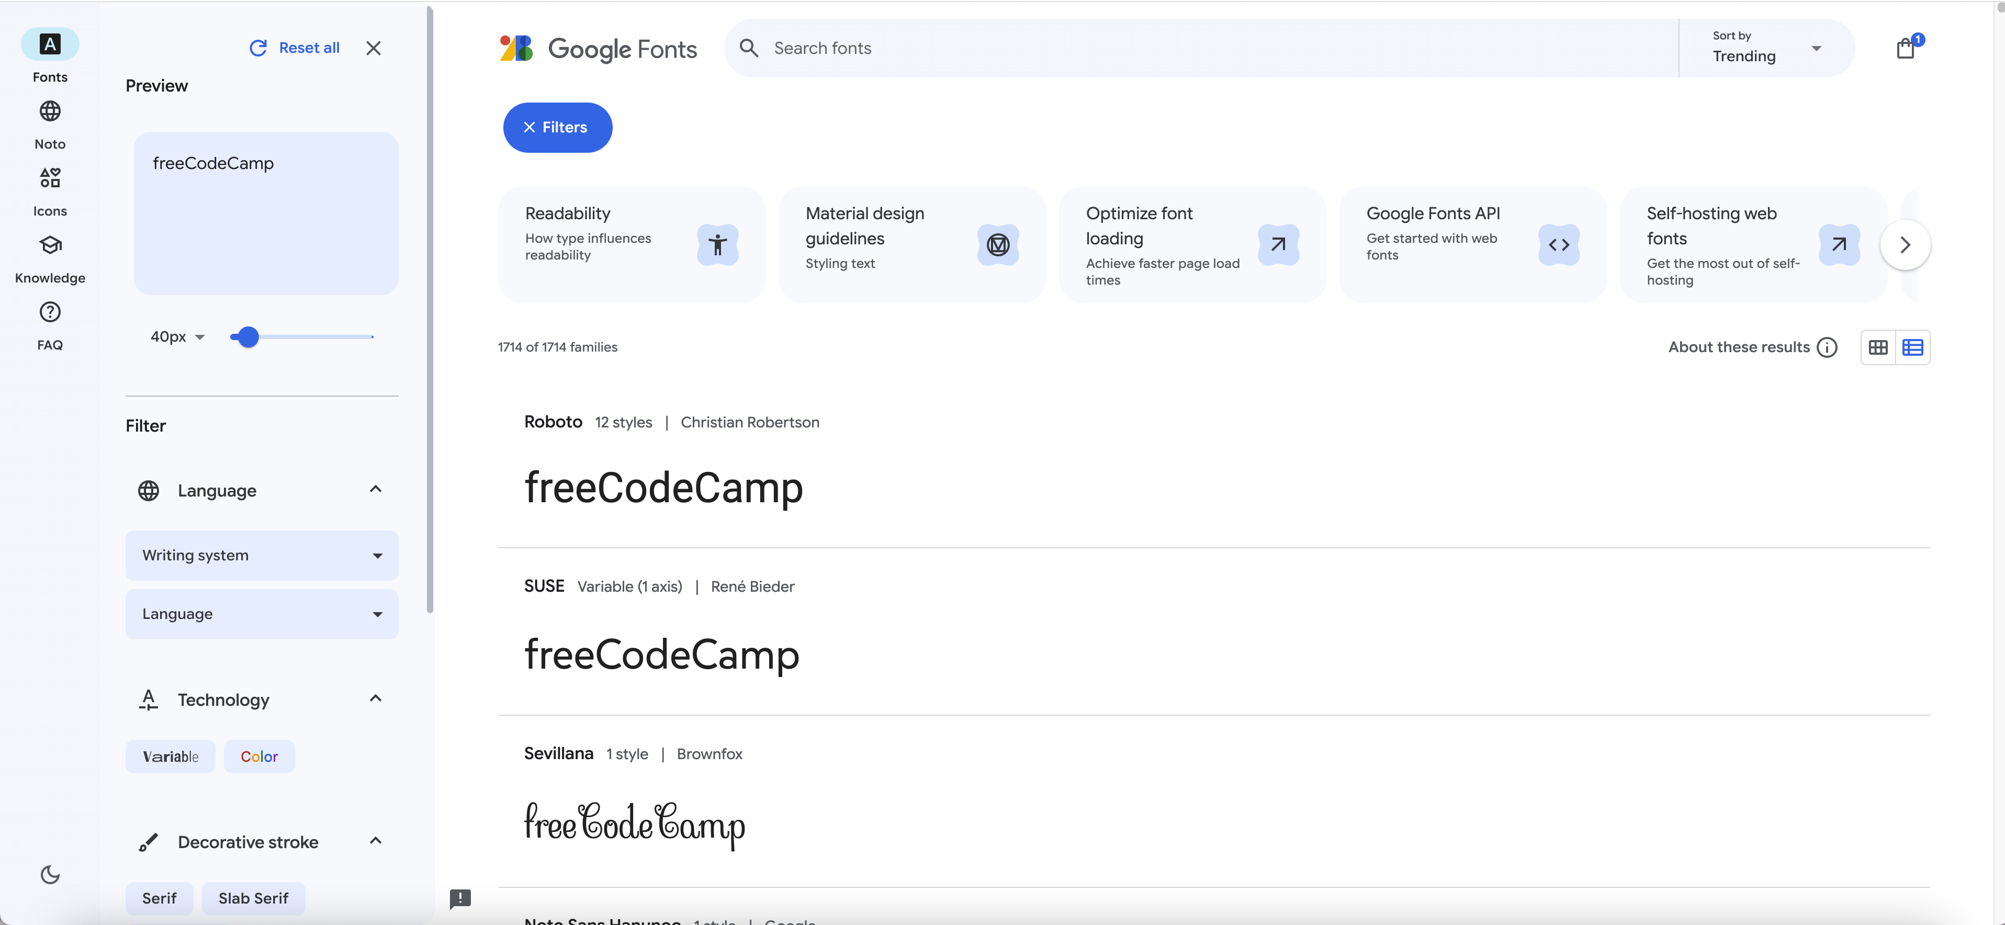Click the Readability accessibility icon
Screen dimensions: 2005x925
coord(718,245)
